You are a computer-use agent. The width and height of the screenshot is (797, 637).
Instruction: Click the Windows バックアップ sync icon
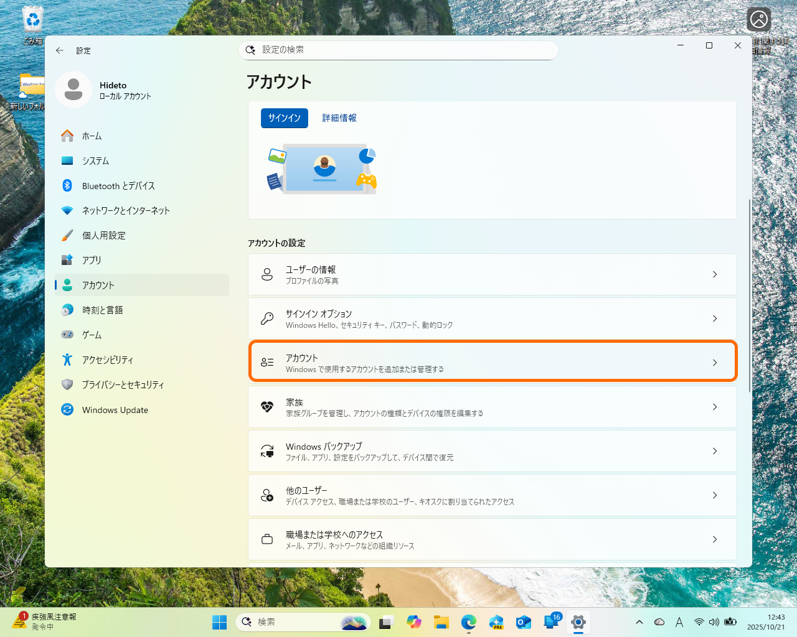[x=267, y=451]
